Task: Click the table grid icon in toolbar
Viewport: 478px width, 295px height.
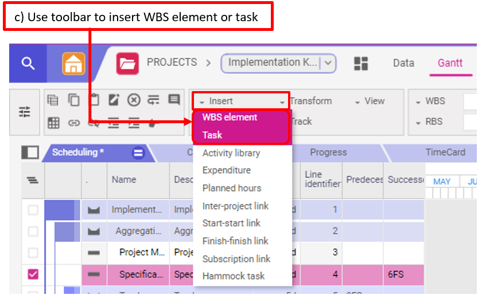Action: pos(53,122)
